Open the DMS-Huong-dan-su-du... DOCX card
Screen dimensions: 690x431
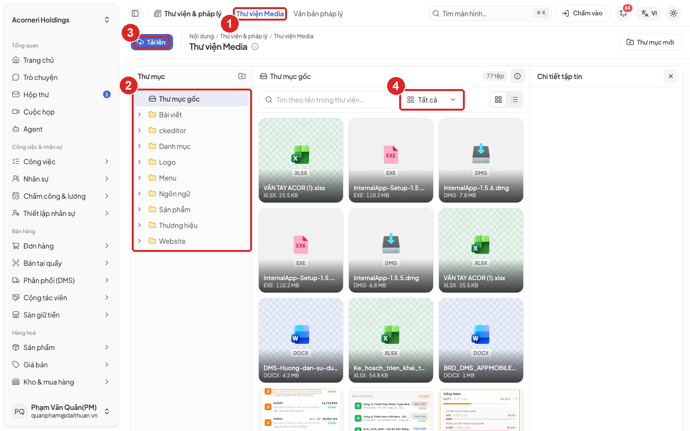(301, 340)
